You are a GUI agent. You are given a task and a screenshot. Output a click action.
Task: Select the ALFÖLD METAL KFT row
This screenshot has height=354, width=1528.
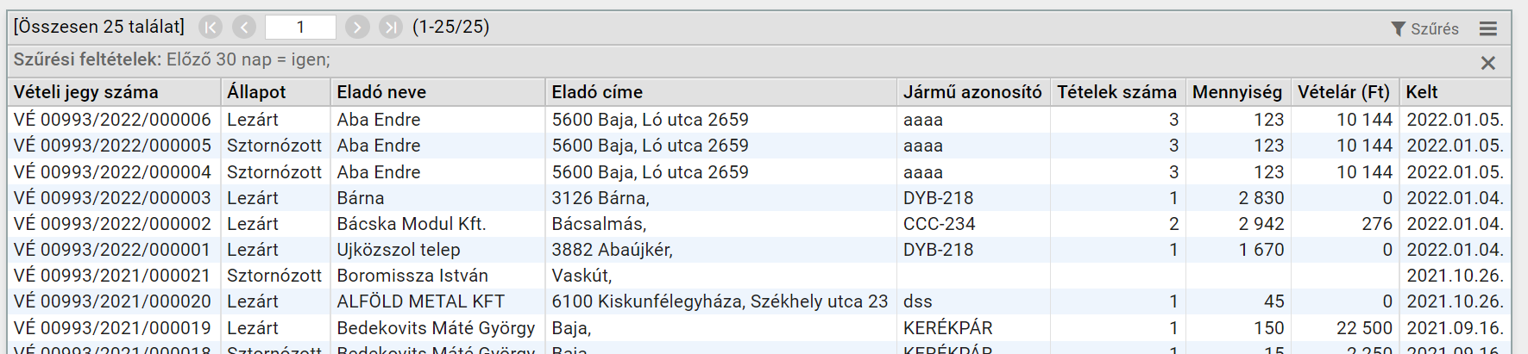pos(759,301)
